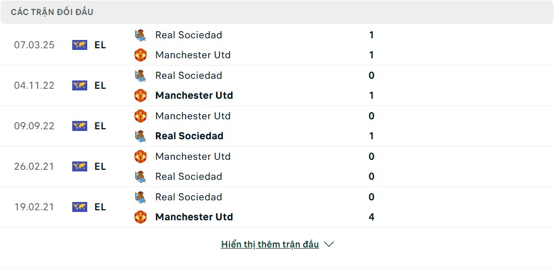Image resolution: width=554 pixels, height=268 pixels.
Task: Open bold Manchester Utd team in 19.02.21 match
Action: point(194,217)
